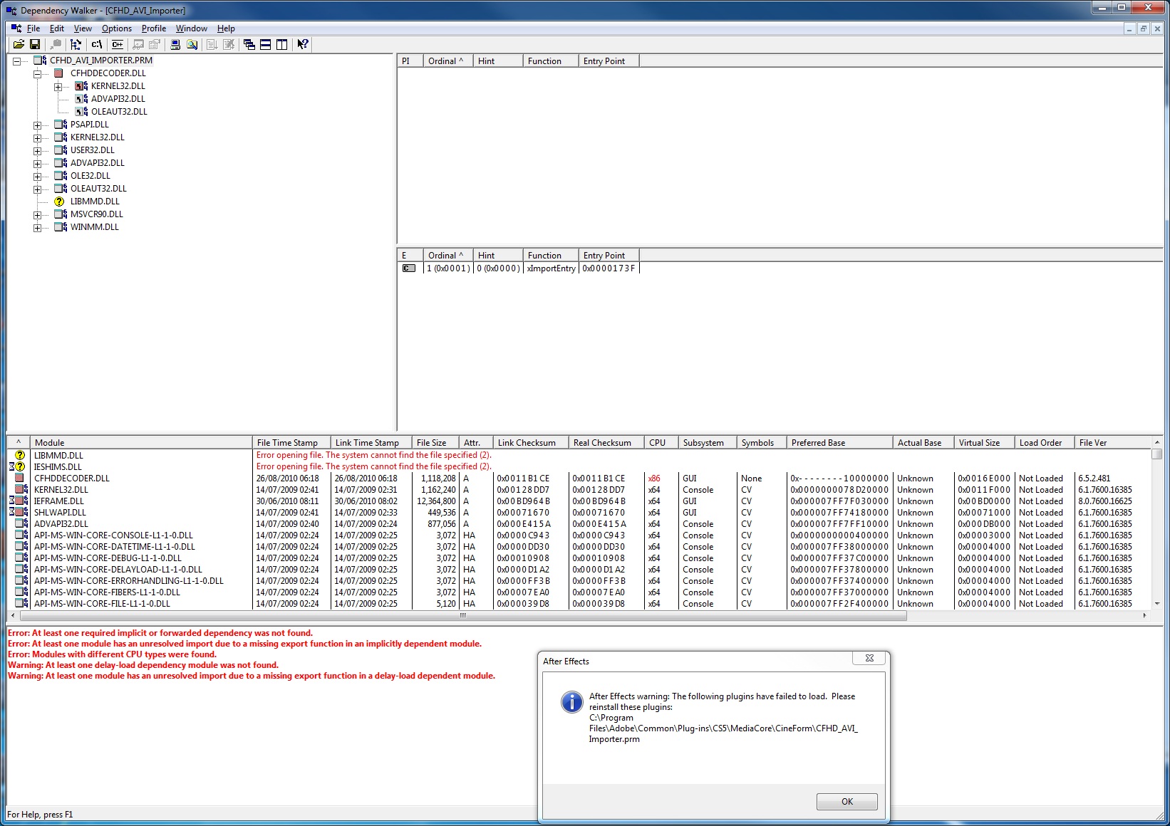The height and width of the screenshot is (826, 1170).
Task: Sort module list by File Size column
Action: 431,442
